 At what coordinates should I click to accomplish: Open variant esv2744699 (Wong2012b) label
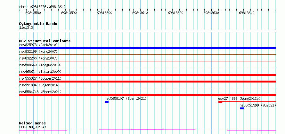pos(239,99)
